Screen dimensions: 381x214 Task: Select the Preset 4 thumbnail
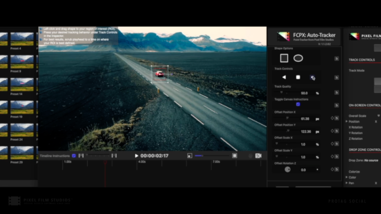click(x=22, y=39)
